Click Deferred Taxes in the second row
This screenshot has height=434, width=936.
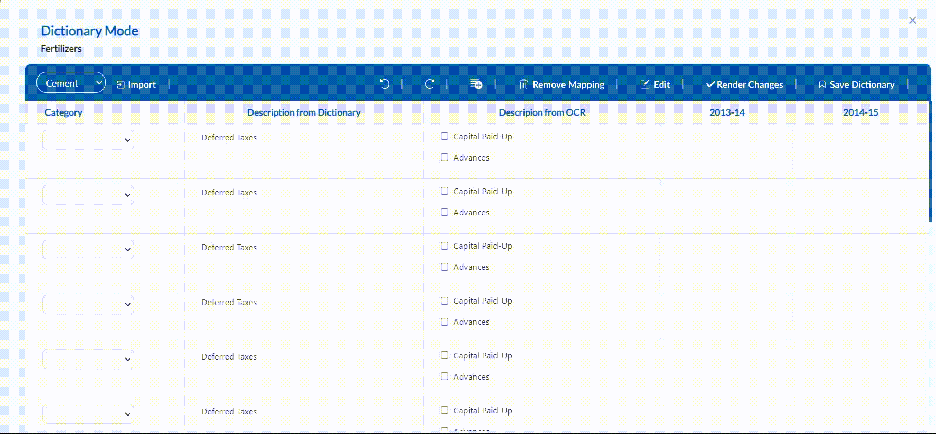(229, 193)
